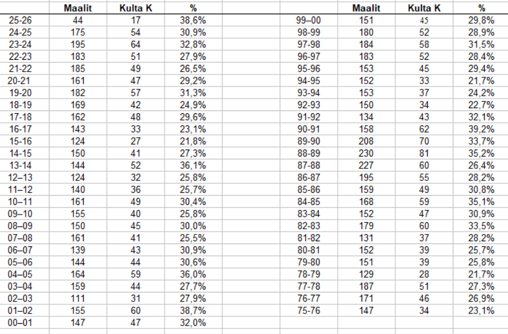Click the 84-85 season cell
This screenshot has width=508, height=334.
(x=309, y=201)
